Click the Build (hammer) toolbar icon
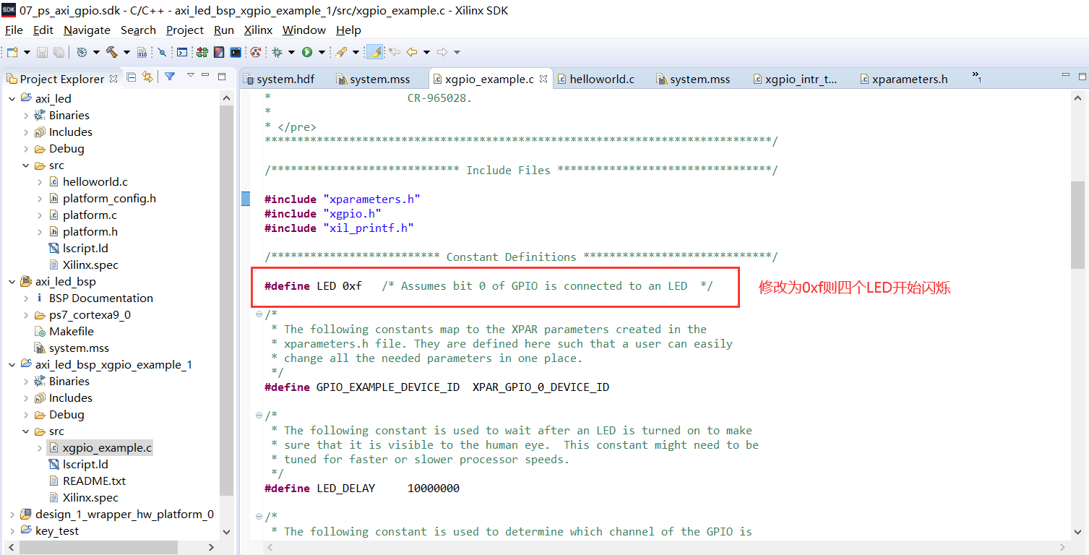The height and width of the screenshot is (555, 1089). pyautogui.click(x=111, y=52)
